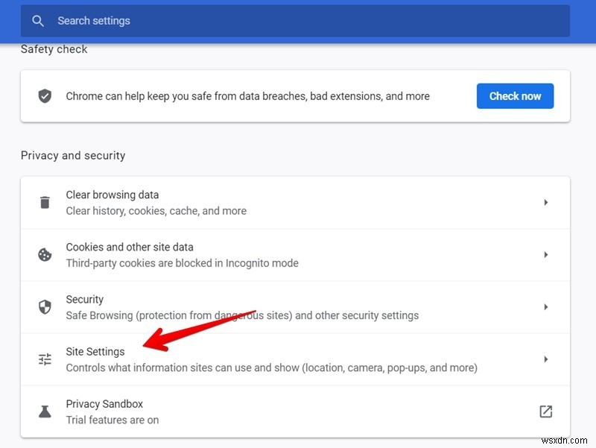Expand the Clear browsing data row
Screen dimensions: 596x448
(546, 202)
